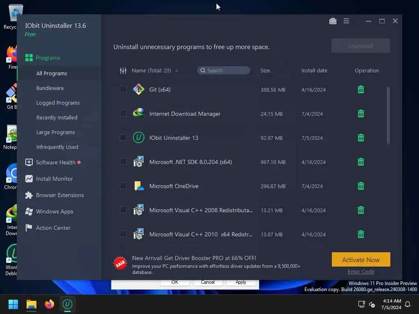Click trash icon for Visual C++ 2008 Redistributable
Viewport: 419px width, 314px height.
pyautogui.click(x=361, y=210)
